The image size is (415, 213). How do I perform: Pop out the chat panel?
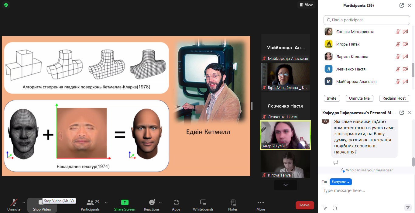pos(402,113)
